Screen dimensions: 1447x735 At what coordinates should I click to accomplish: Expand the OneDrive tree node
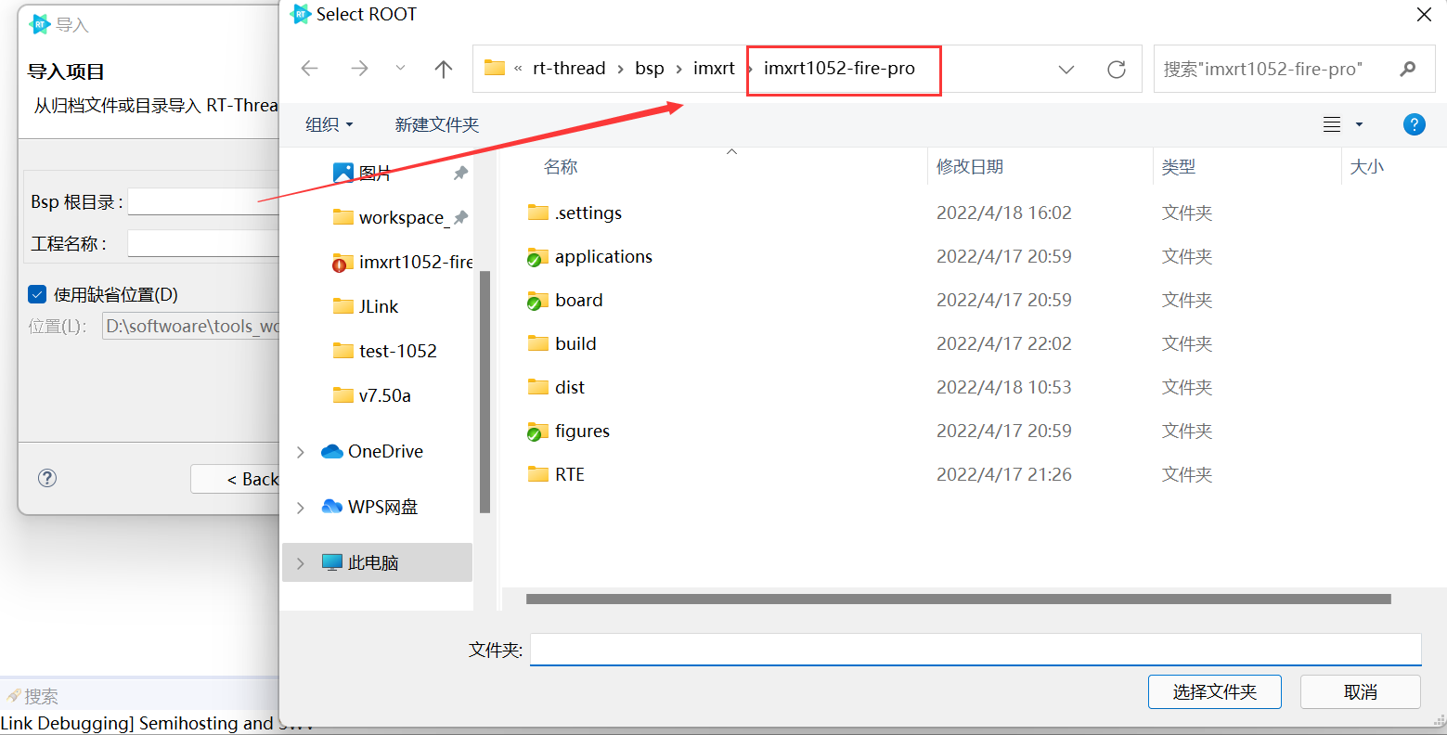(301, 452)
